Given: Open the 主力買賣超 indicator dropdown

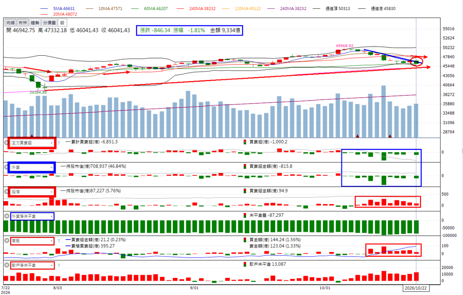Looking at the screenshot, I should (x=32, y=143).
